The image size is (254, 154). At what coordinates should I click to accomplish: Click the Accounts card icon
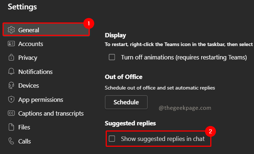click(x=11, y=44)
